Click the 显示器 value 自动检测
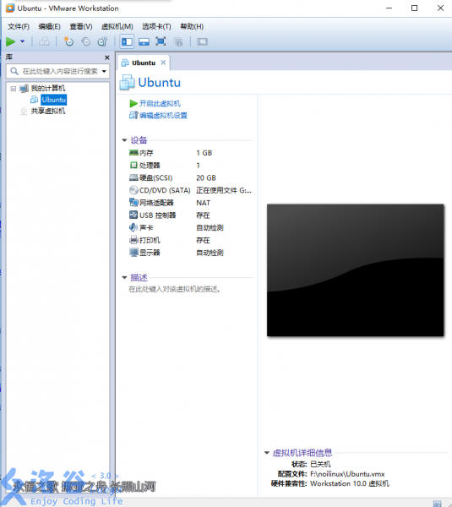Viewport: 452px width, 507px height. [210, 253]
